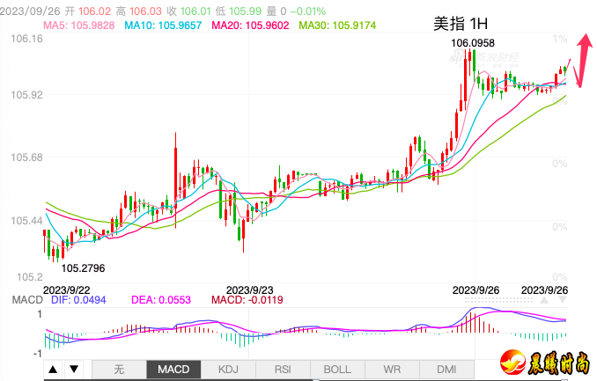This screenshot has height=381, width=597.
Task: Click the high price label 106.0958
Action: 473,43
